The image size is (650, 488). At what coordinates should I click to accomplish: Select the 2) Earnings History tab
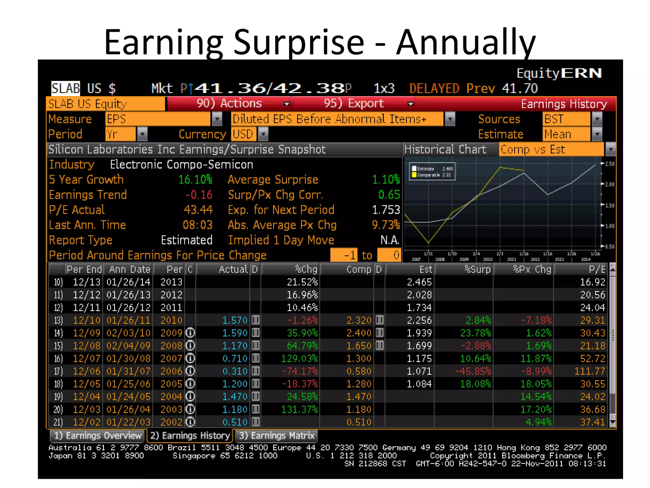coord(190,436)
